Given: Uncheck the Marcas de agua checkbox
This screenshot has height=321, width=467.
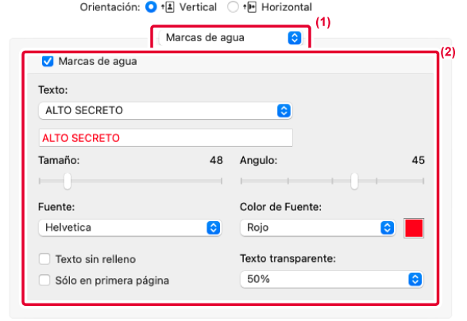Looking at the screenshot, I should (x=48, y=61).
